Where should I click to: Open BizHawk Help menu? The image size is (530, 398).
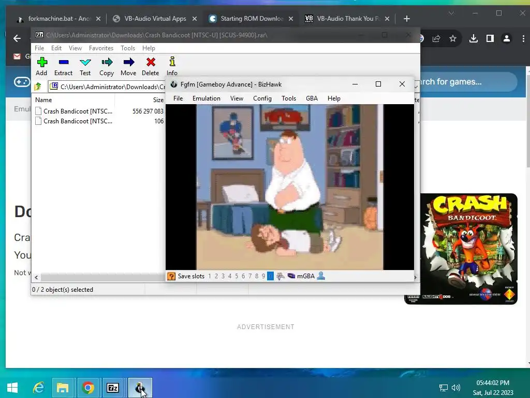click(x=334, y=98)
